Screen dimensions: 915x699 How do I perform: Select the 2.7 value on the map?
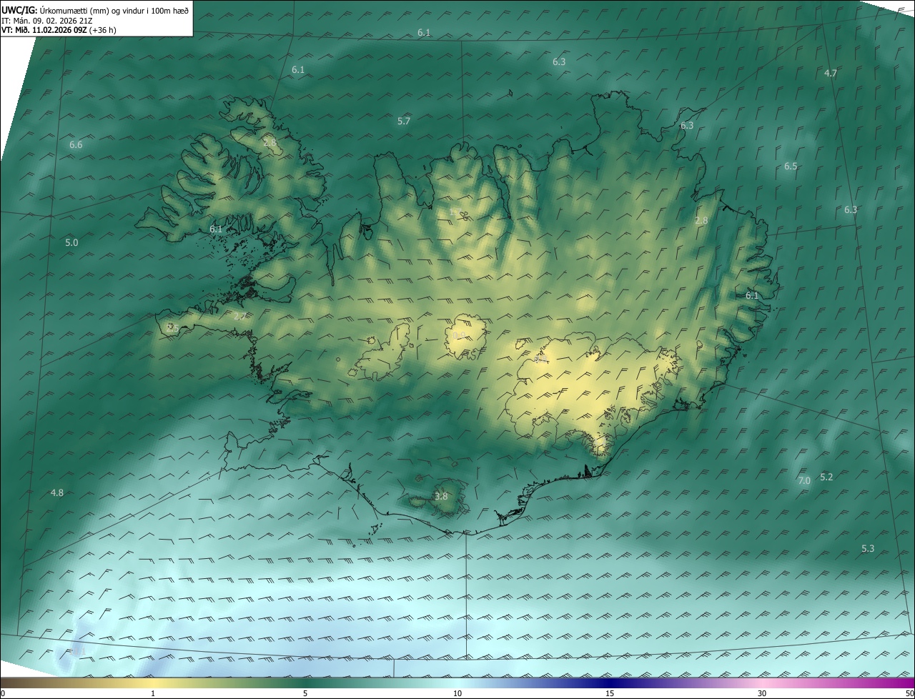click(240, 316)
